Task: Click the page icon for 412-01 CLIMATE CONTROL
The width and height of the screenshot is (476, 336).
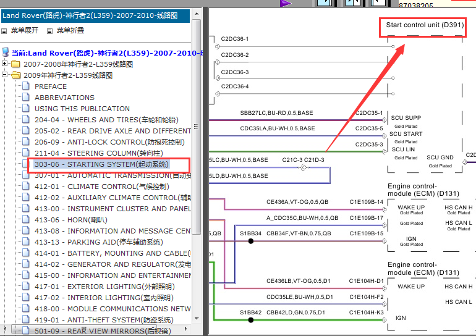Action: click(x=26, y=186)
